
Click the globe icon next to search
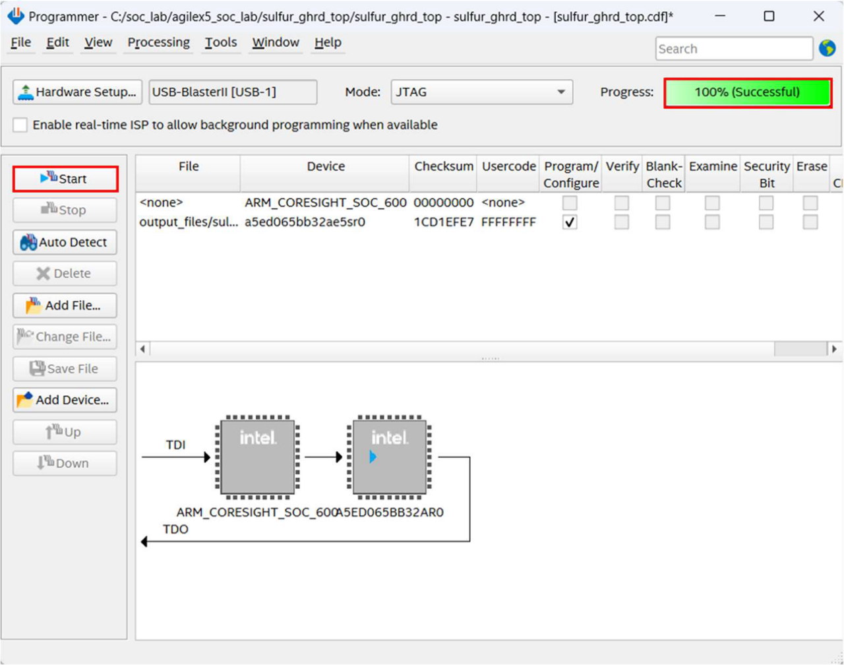click(827, 49)
